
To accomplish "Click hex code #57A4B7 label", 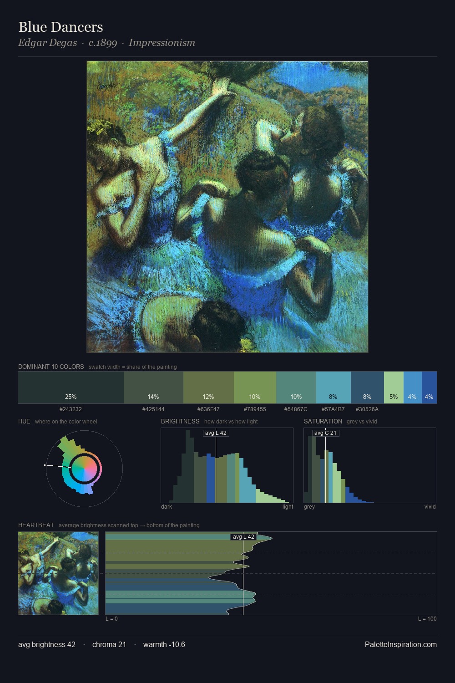I will (x=333, y=409).
